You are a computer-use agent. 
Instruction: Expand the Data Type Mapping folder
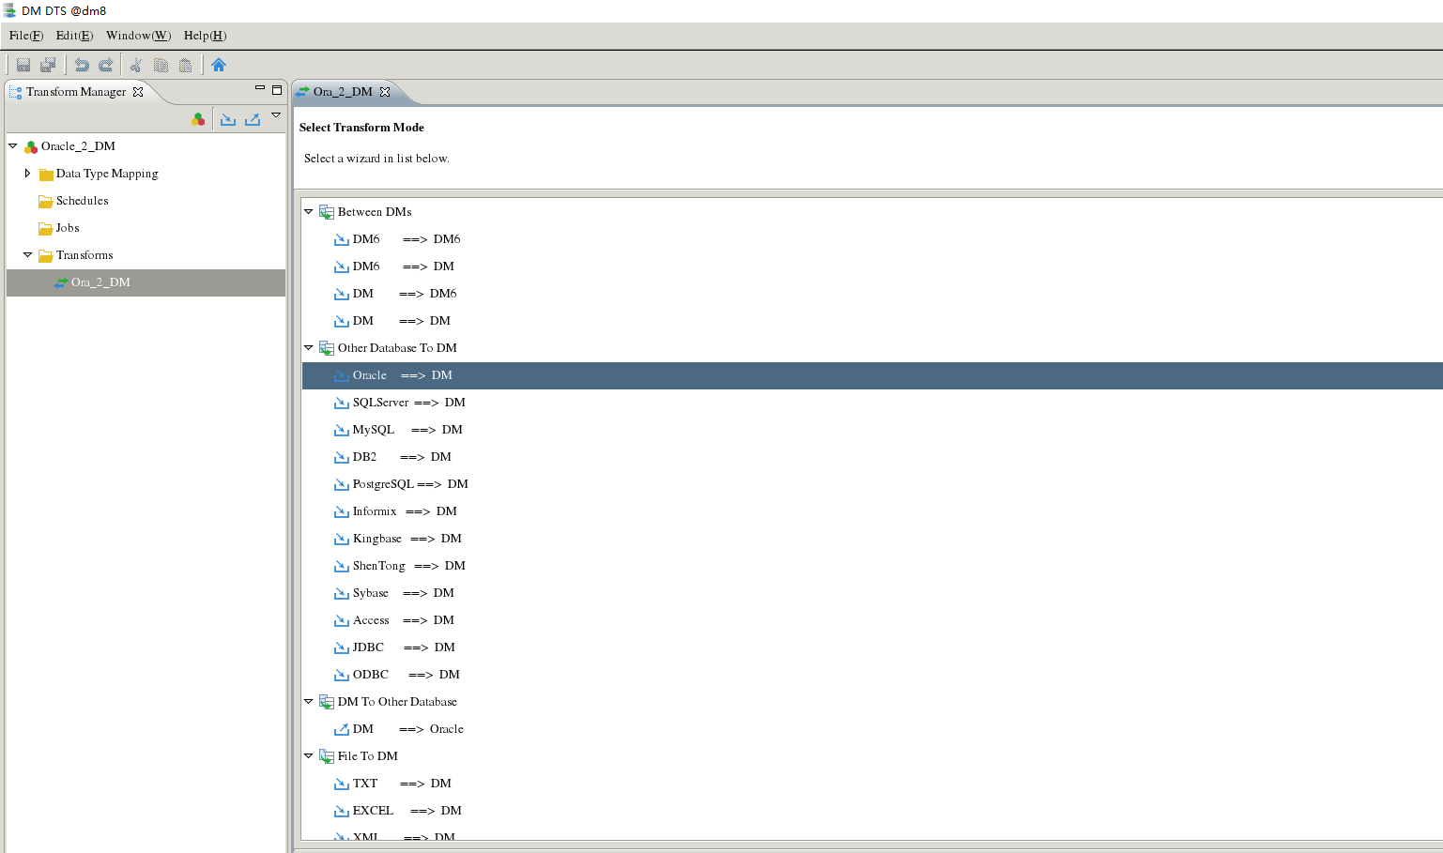pyautogui.click(x=27, y=174)
